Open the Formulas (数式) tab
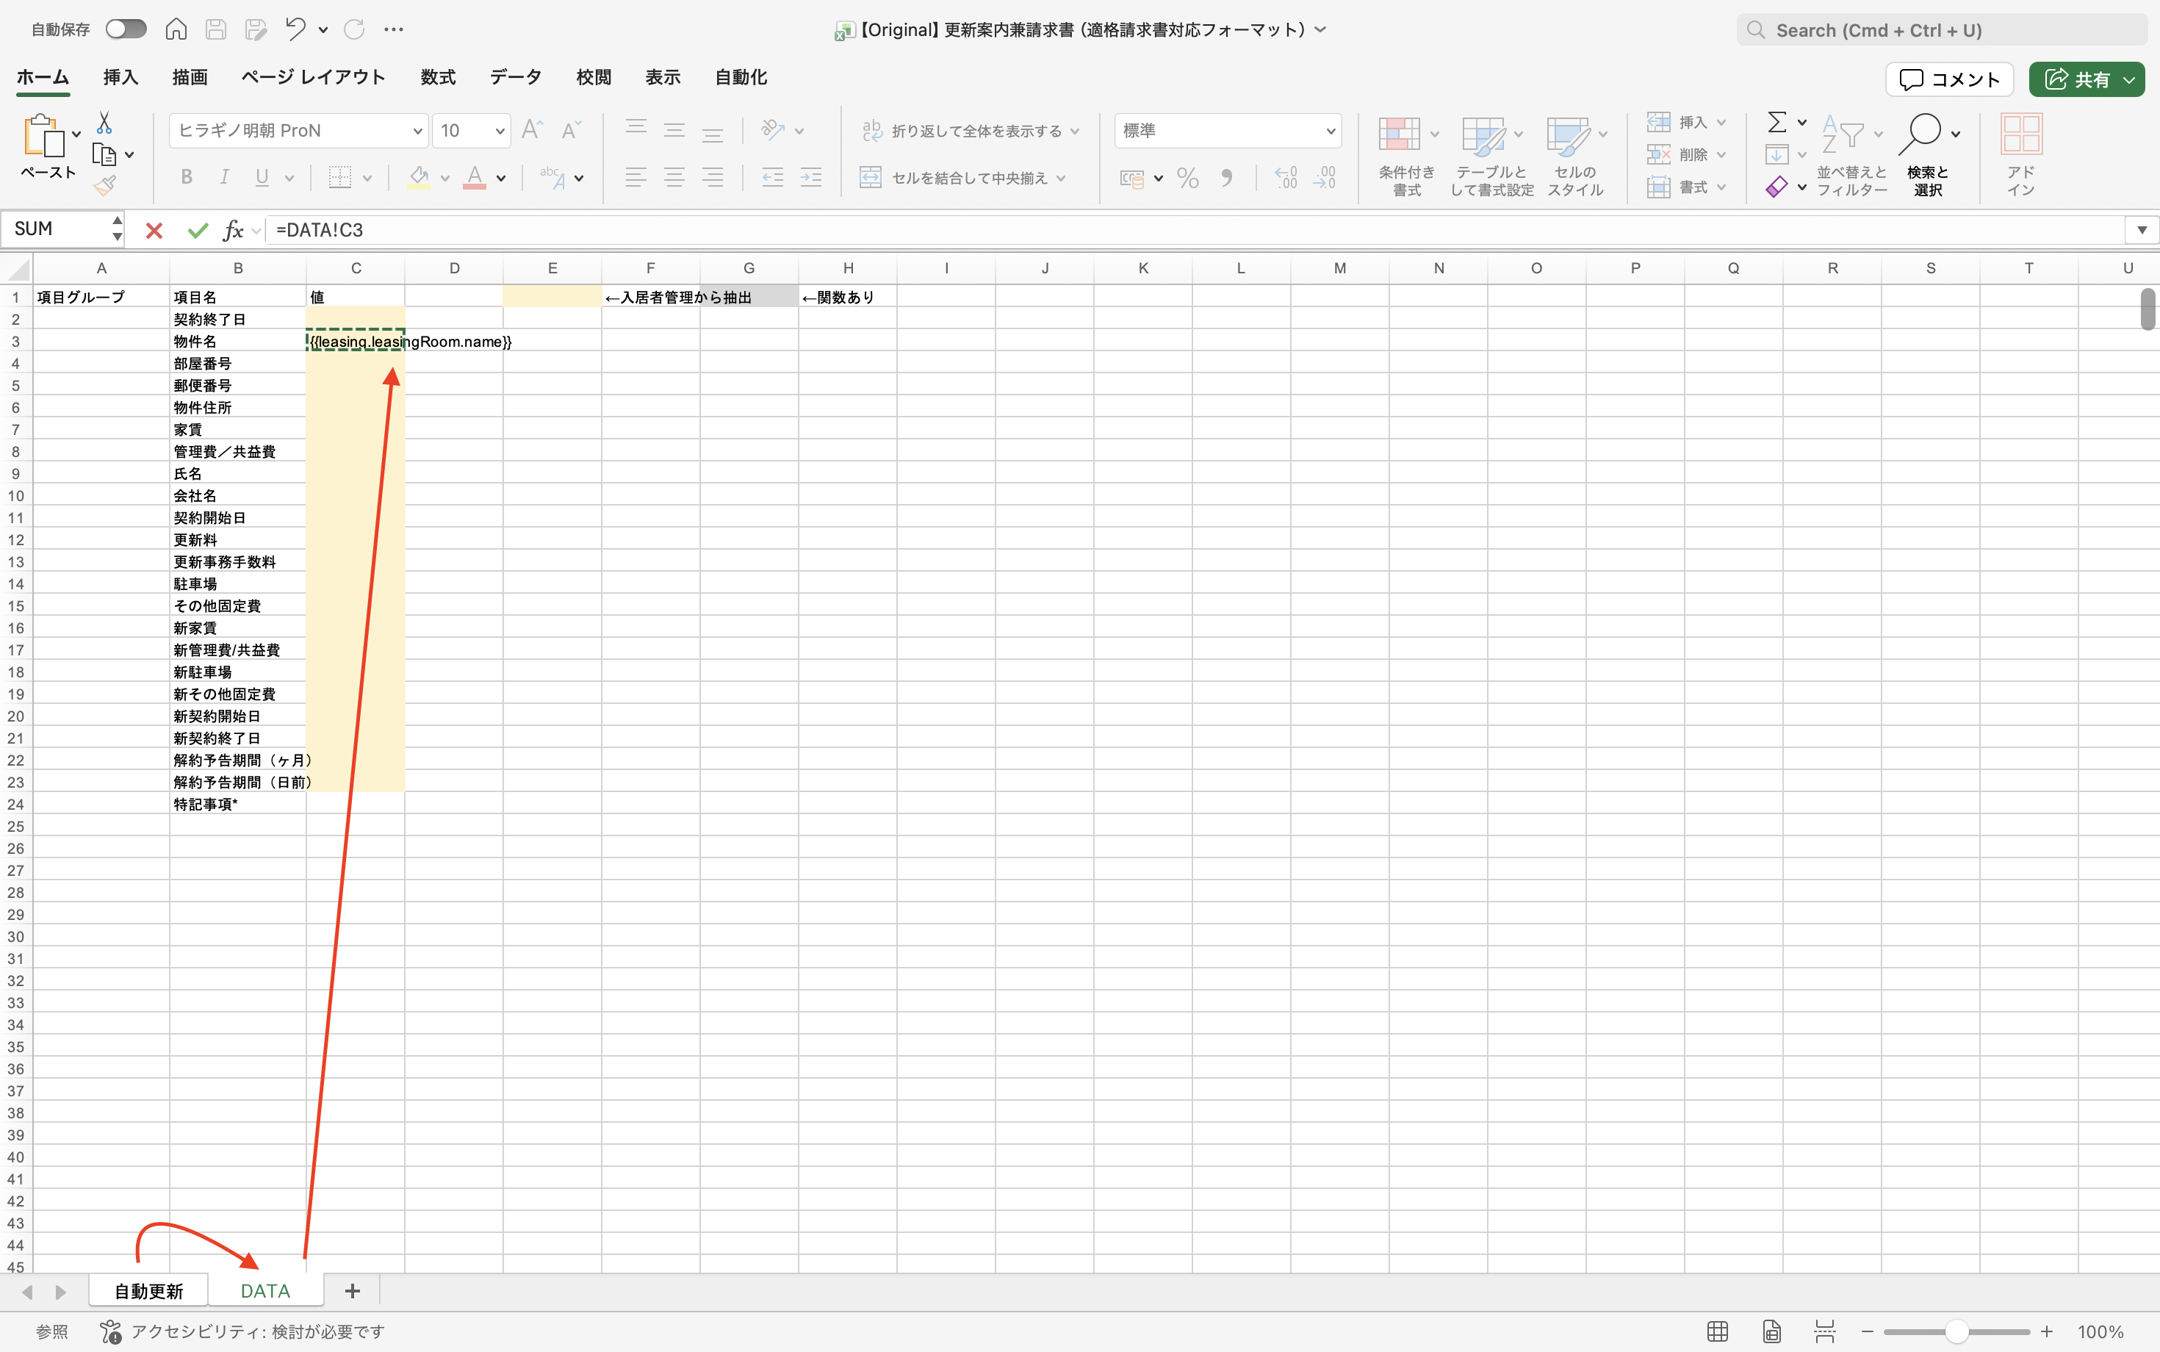2160x1352 pixels. tap(438, 78)
